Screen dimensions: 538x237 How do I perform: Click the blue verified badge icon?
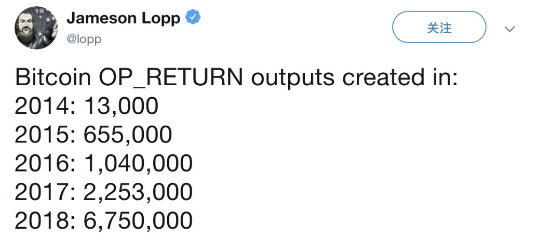pos(194,18)
